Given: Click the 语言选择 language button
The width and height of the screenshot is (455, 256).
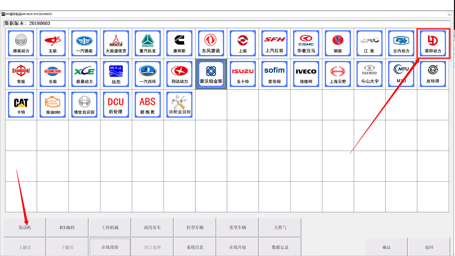Looking at the screenshot, I should [x=152, y=247].
